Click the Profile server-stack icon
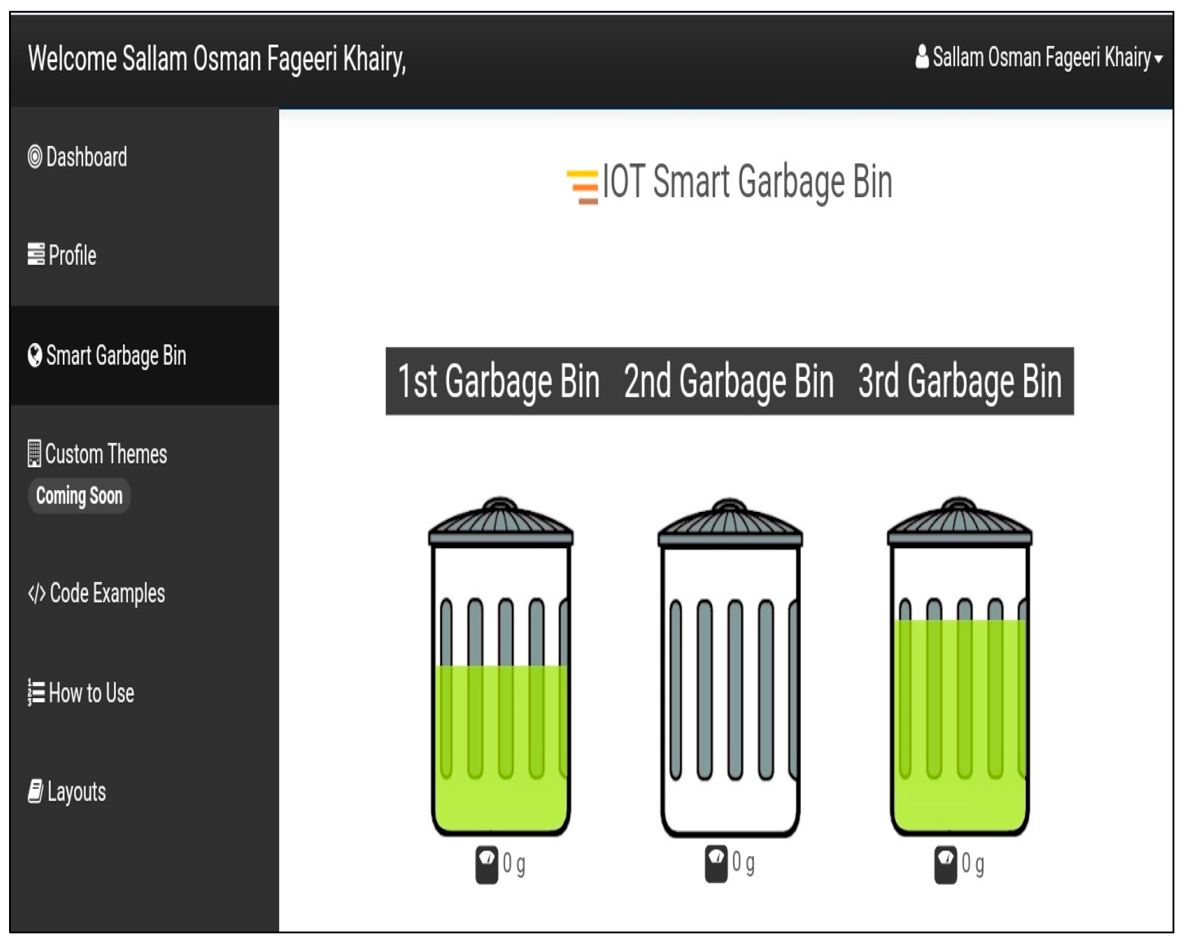 36,254
